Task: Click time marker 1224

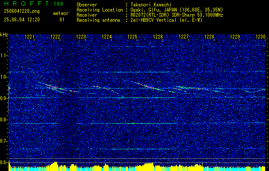Action: pos(107,36)
